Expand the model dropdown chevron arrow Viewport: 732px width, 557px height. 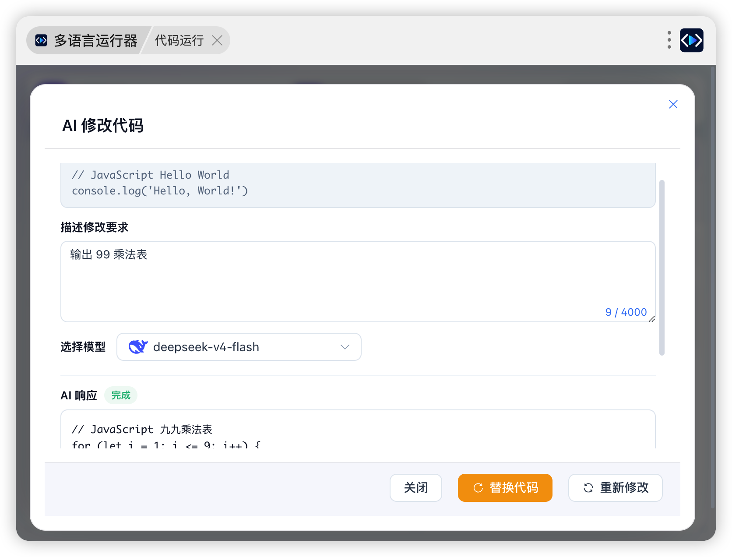[x=345, y=347]
